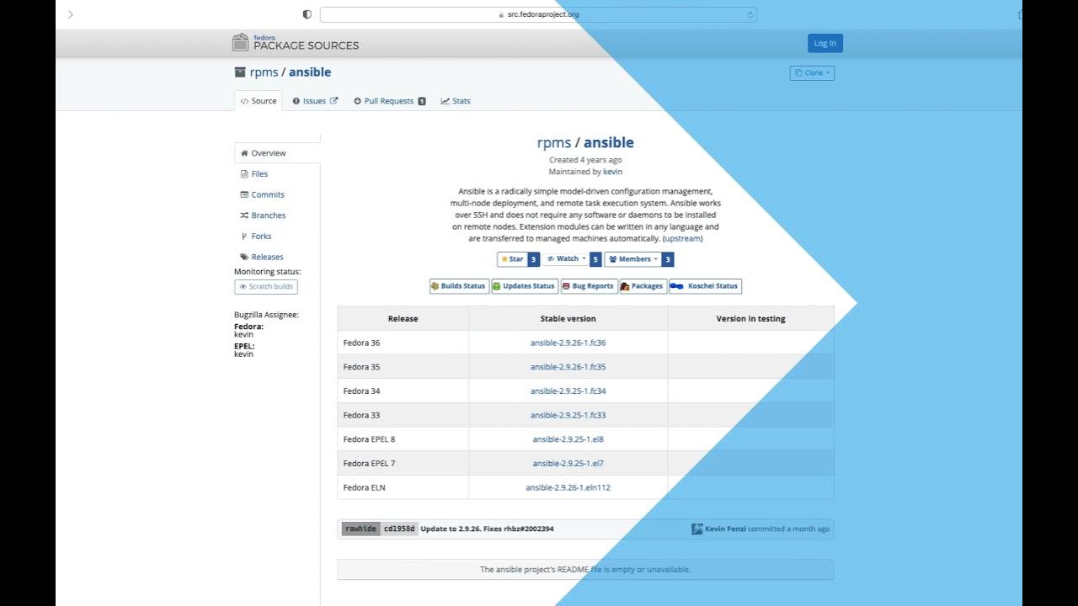Screen dimensions: 1078x606
Task: Click the rawhide branch label
Action: pyautogui.click(x=360, y=529)
